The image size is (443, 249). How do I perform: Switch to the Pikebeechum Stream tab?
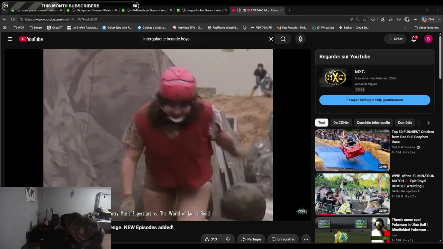147,10
